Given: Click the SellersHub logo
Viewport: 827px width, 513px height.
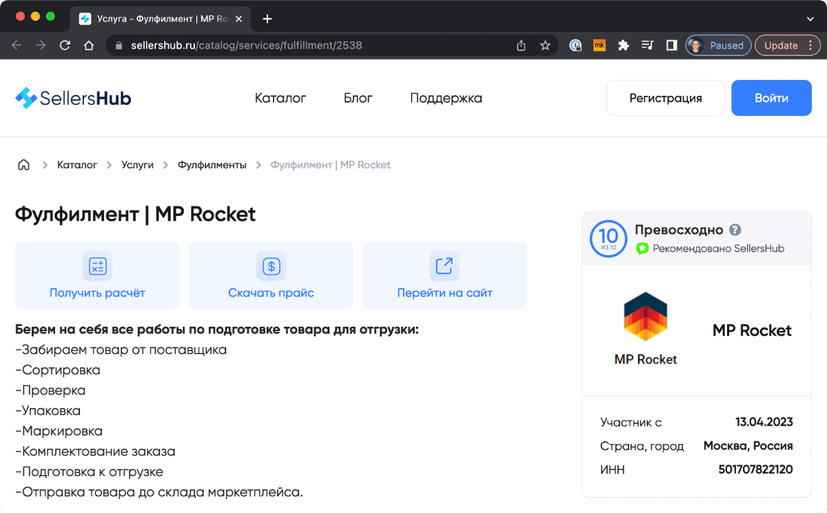Looking at the screenshot, I should [72, 97].
